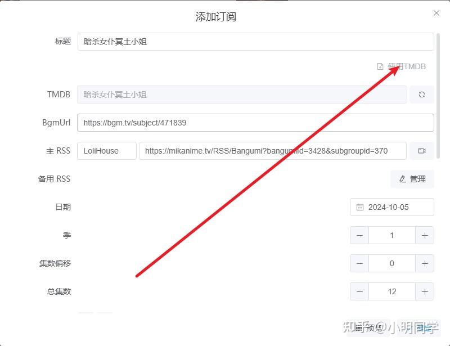This screenshot has height=346, width=450.
Task: Close the 添加订阅 dialog
Action: (436, 12)
